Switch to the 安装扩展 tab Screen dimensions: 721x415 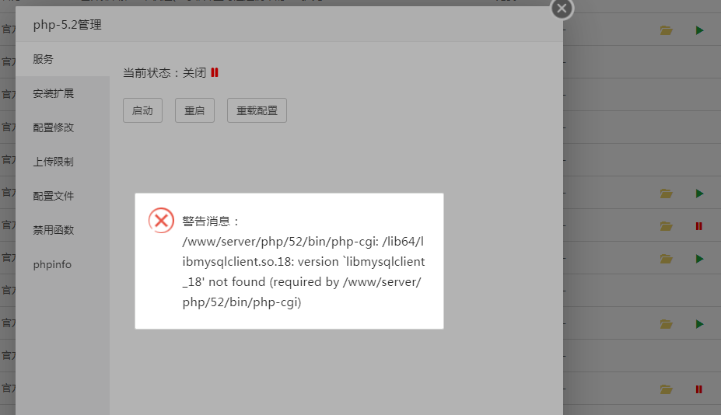(62, 93)
